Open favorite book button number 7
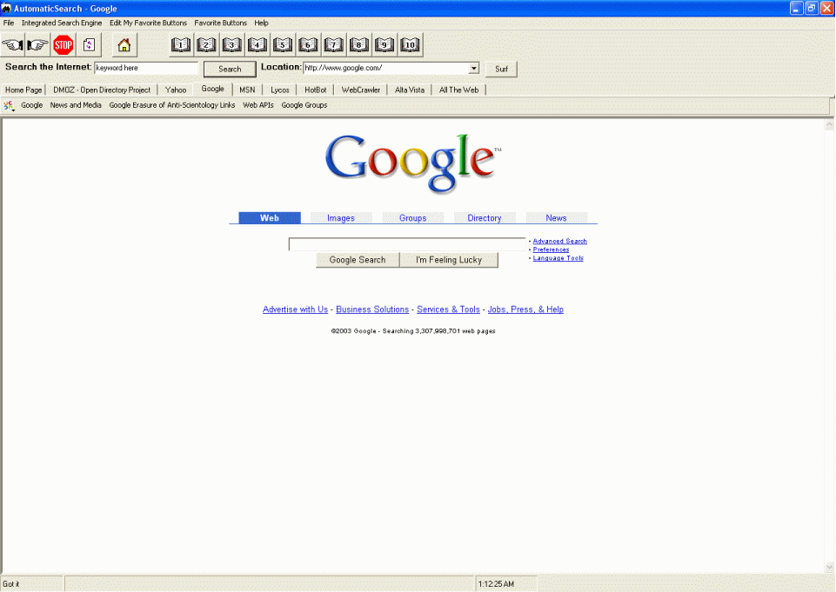 [334, 44]
